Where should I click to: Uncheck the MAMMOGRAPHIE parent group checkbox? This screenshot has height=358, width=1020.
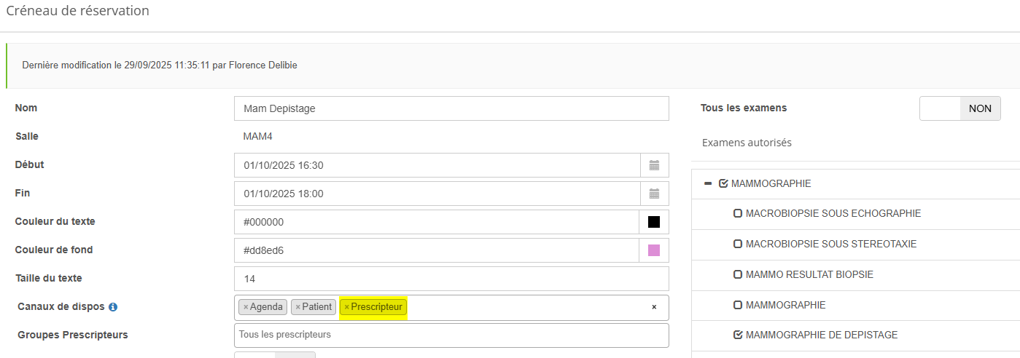(723, 183)
